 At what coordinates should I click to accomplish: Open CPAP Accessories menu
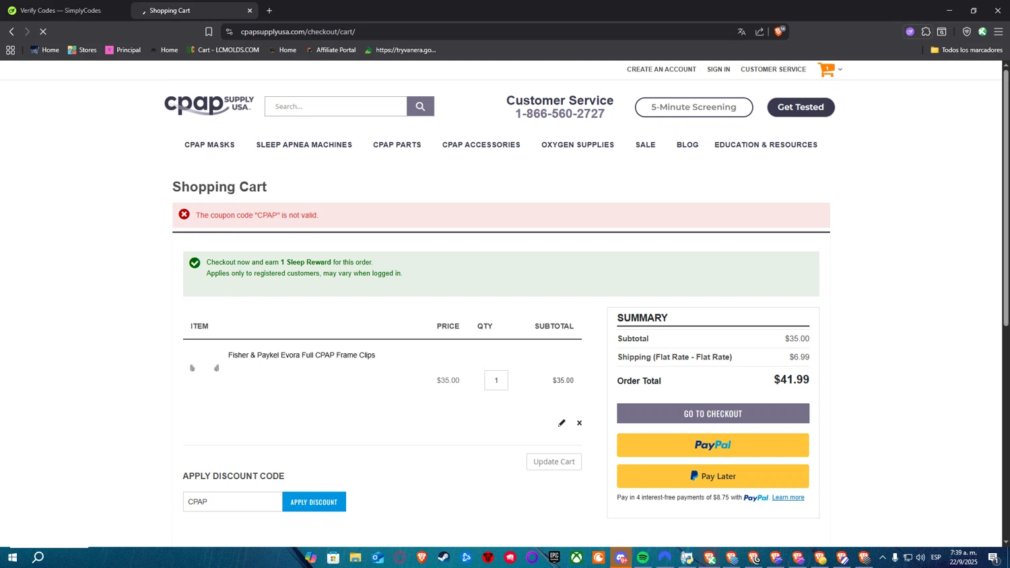pos(481,145)
